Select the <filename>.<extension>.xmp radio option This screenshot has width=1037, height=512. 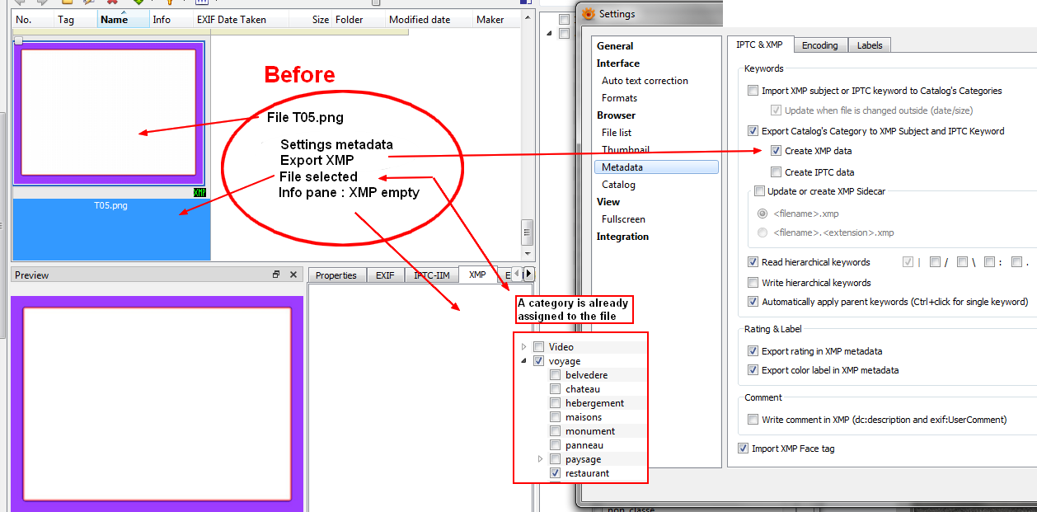[762, 233]
